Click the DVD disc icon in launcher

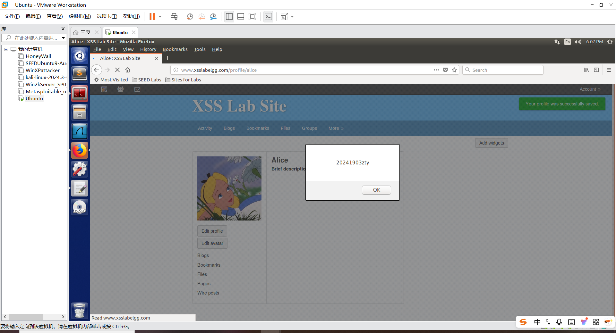click(80, 207)
